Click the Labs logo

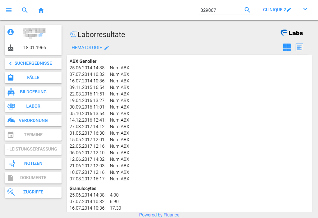[292, 33]
